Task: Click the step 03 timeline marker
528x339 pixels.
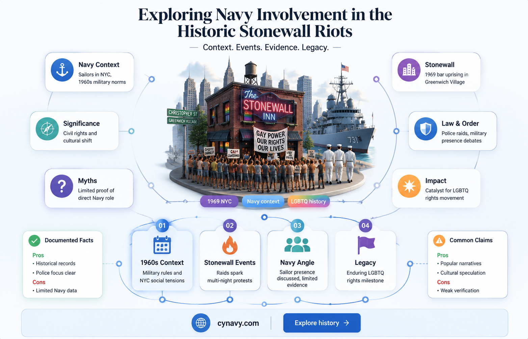Action: pos(297,225)
